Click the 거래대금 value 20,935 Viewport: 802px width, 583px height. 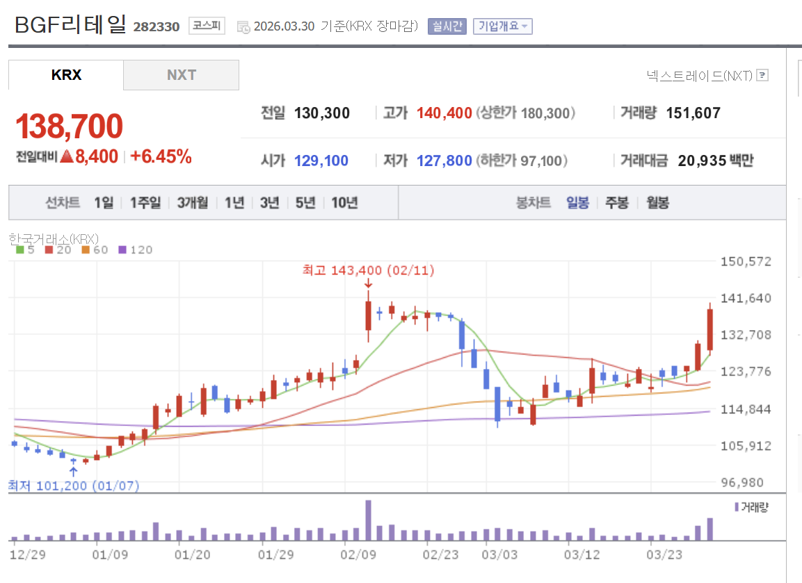703,161
